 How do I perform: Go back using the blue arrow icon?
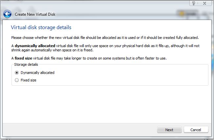click(7, 14)
